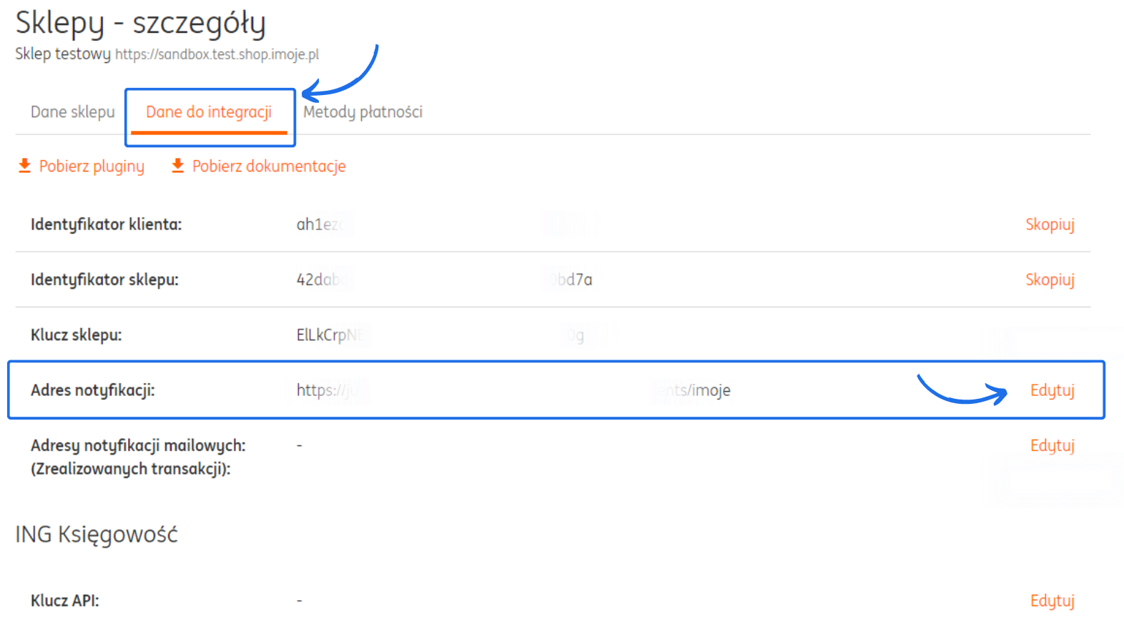Open the Metody płatności tab
The height and width of the screenshot is (624, 1124).
pos(363,112)
